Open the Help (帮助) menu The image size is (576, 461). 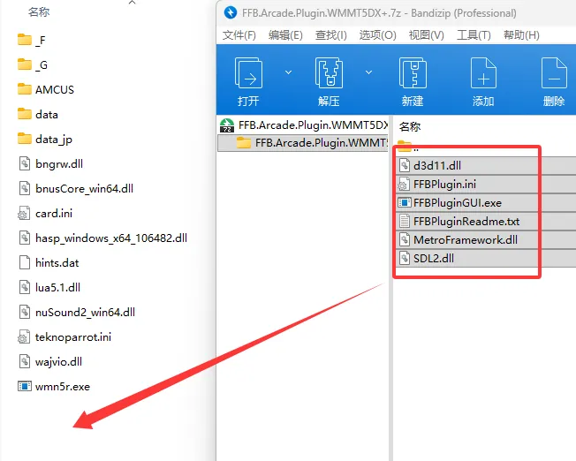(520, 34)
